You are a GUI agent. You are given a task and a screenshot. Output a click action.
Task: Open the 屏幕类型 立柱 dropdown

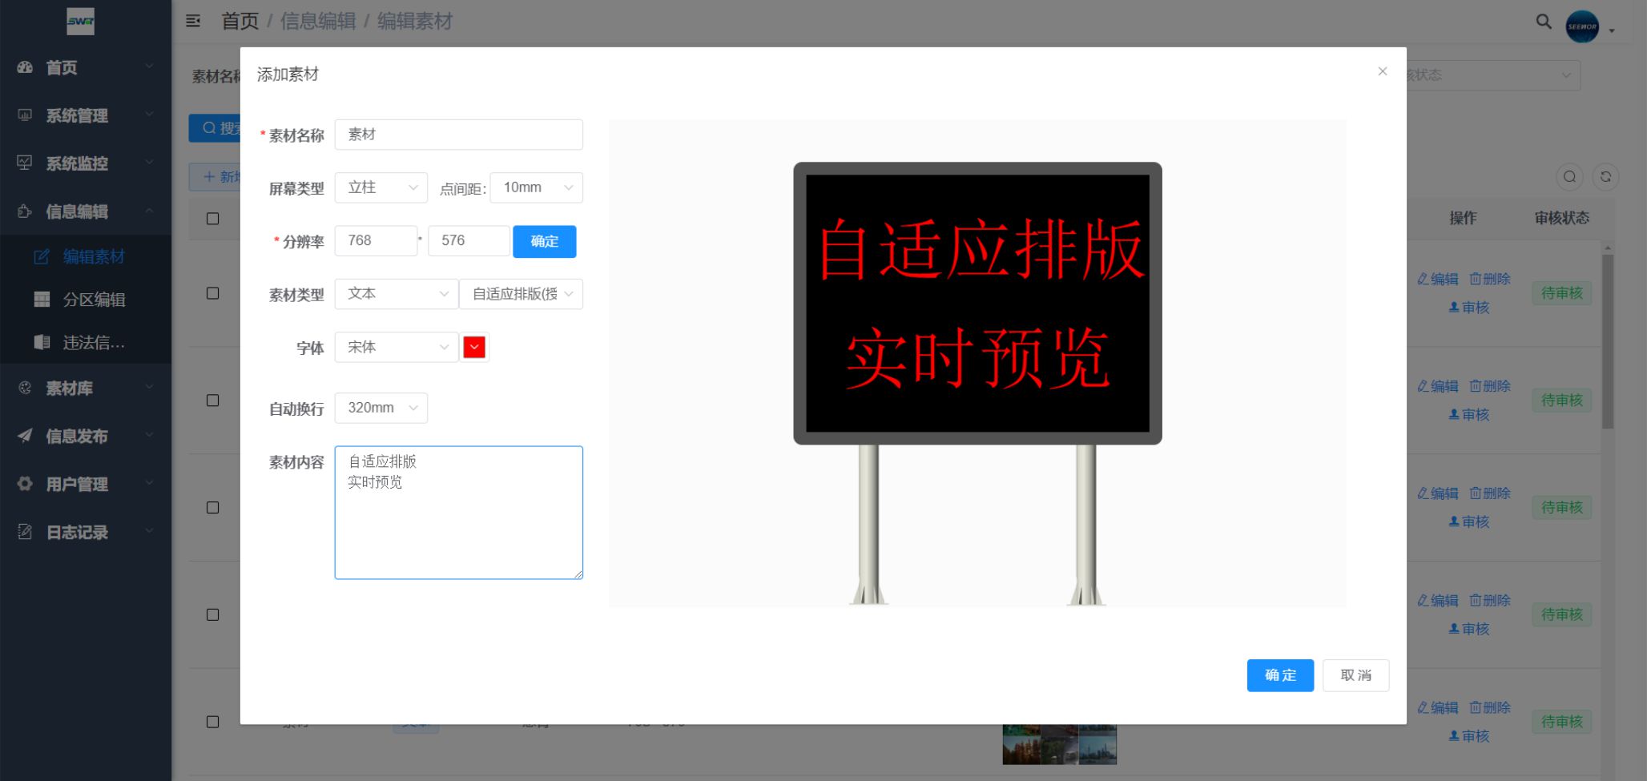381,187
